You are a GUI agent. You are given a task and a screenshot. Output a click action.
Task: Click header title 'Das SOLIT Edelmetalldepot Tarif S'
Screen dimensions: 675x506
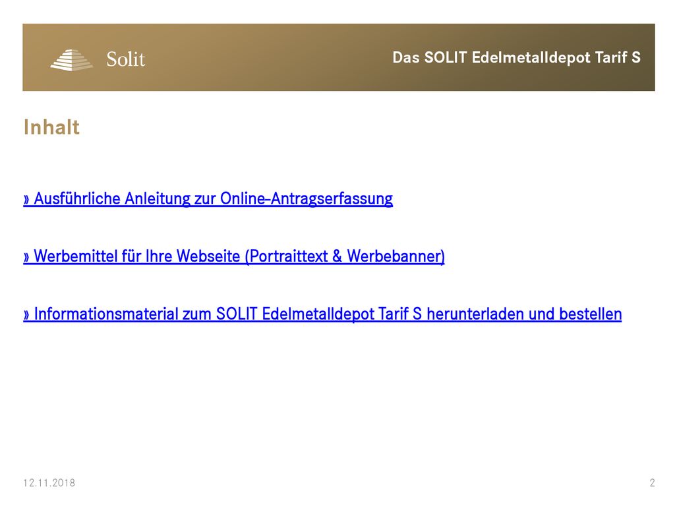(517, 57)
